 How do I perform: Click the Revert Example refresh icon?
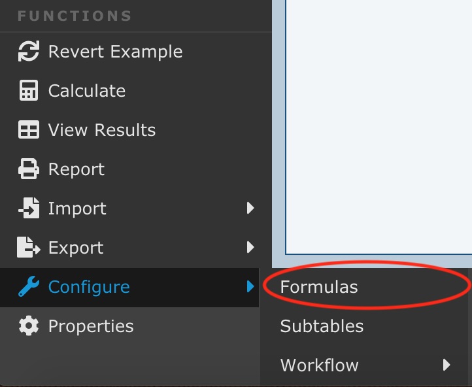point(29,52)
